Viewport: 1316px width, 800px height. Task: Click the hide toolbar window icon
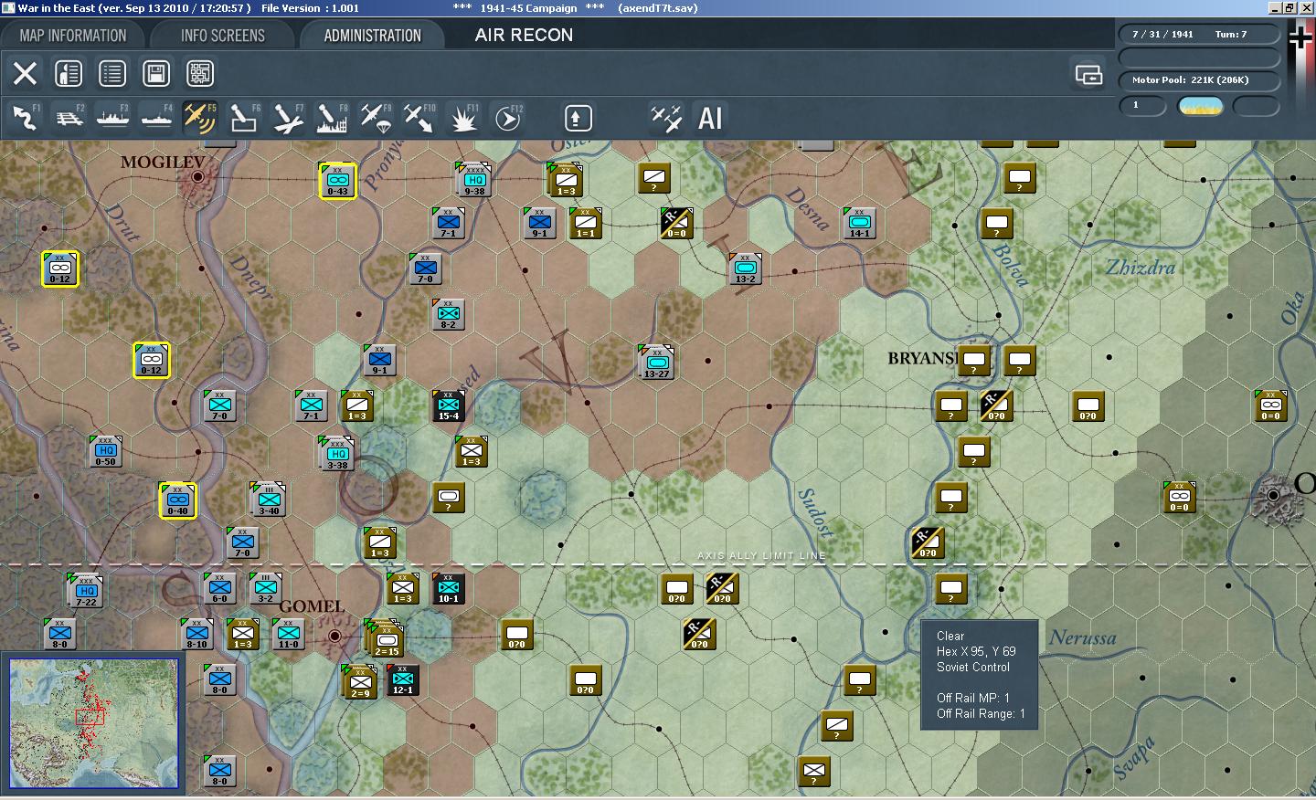point(1089,74)
